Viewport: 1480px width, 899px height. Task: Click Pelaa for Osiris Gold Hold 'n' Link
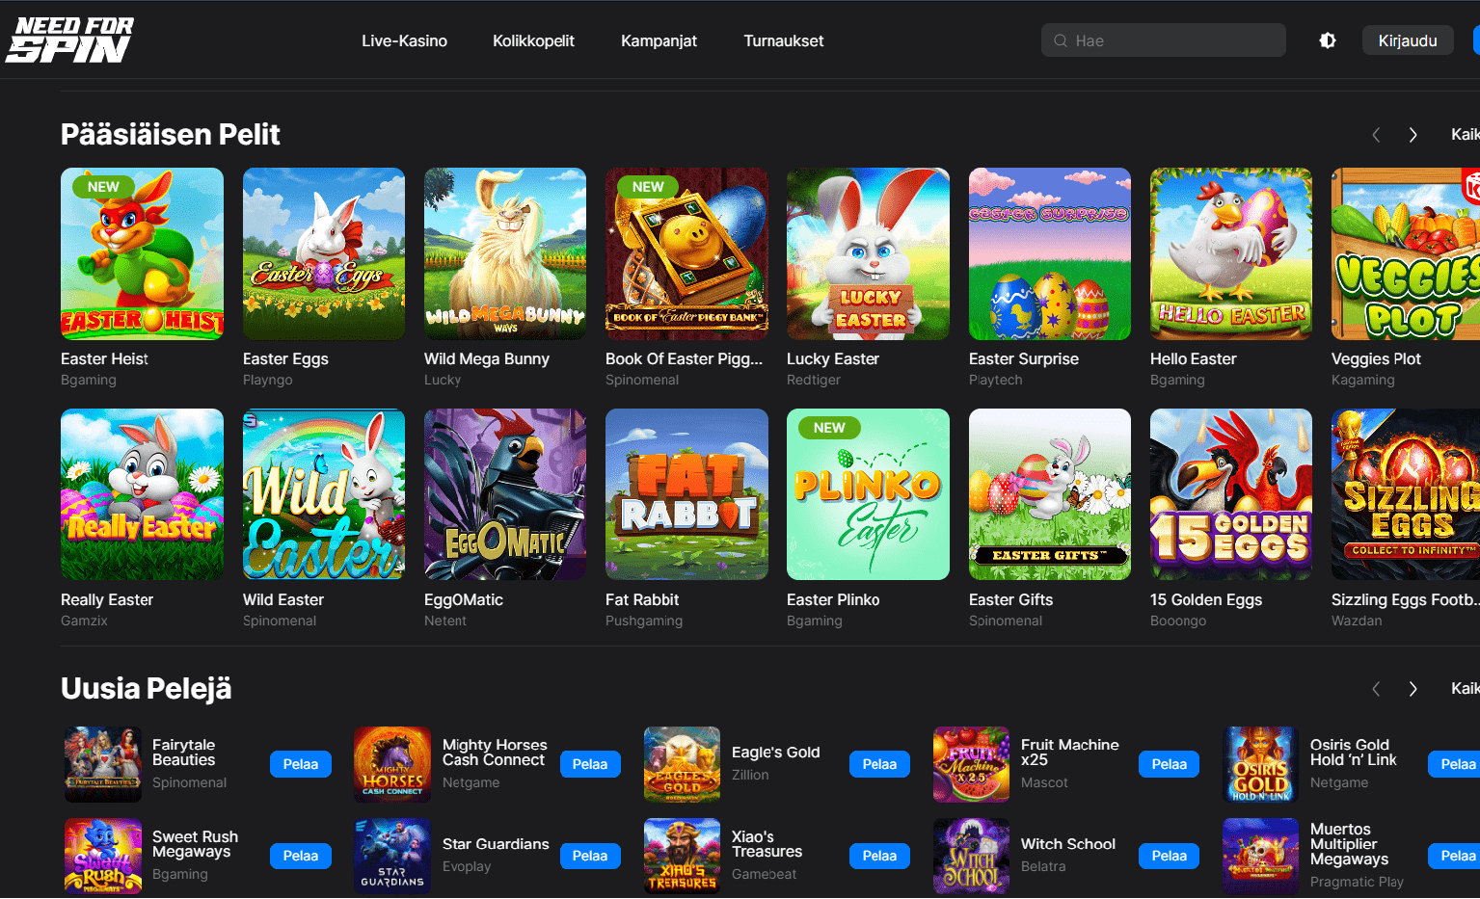(1454, 764)
